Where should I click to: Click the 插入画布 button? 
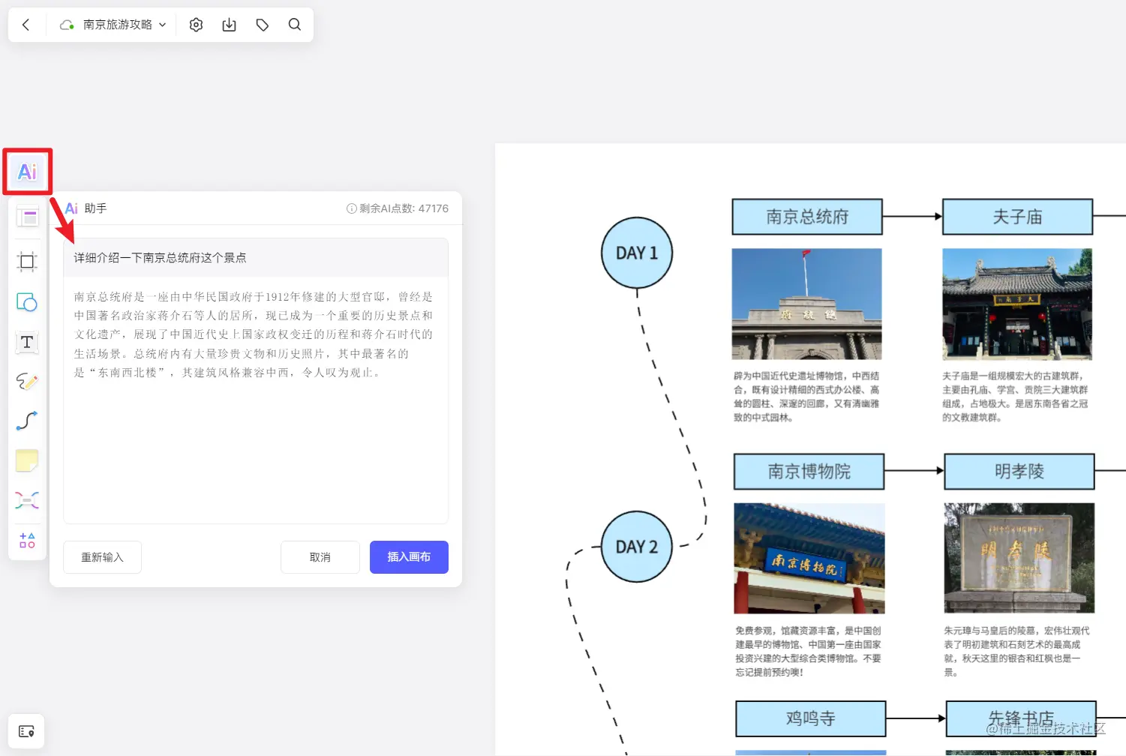(x=409, y=556)
